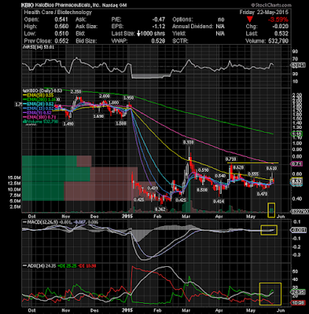Click the volume 532790 tag on axis
The width and height of the screenshot is (309, 314).
pyautogui.click(x=298, y=211)
